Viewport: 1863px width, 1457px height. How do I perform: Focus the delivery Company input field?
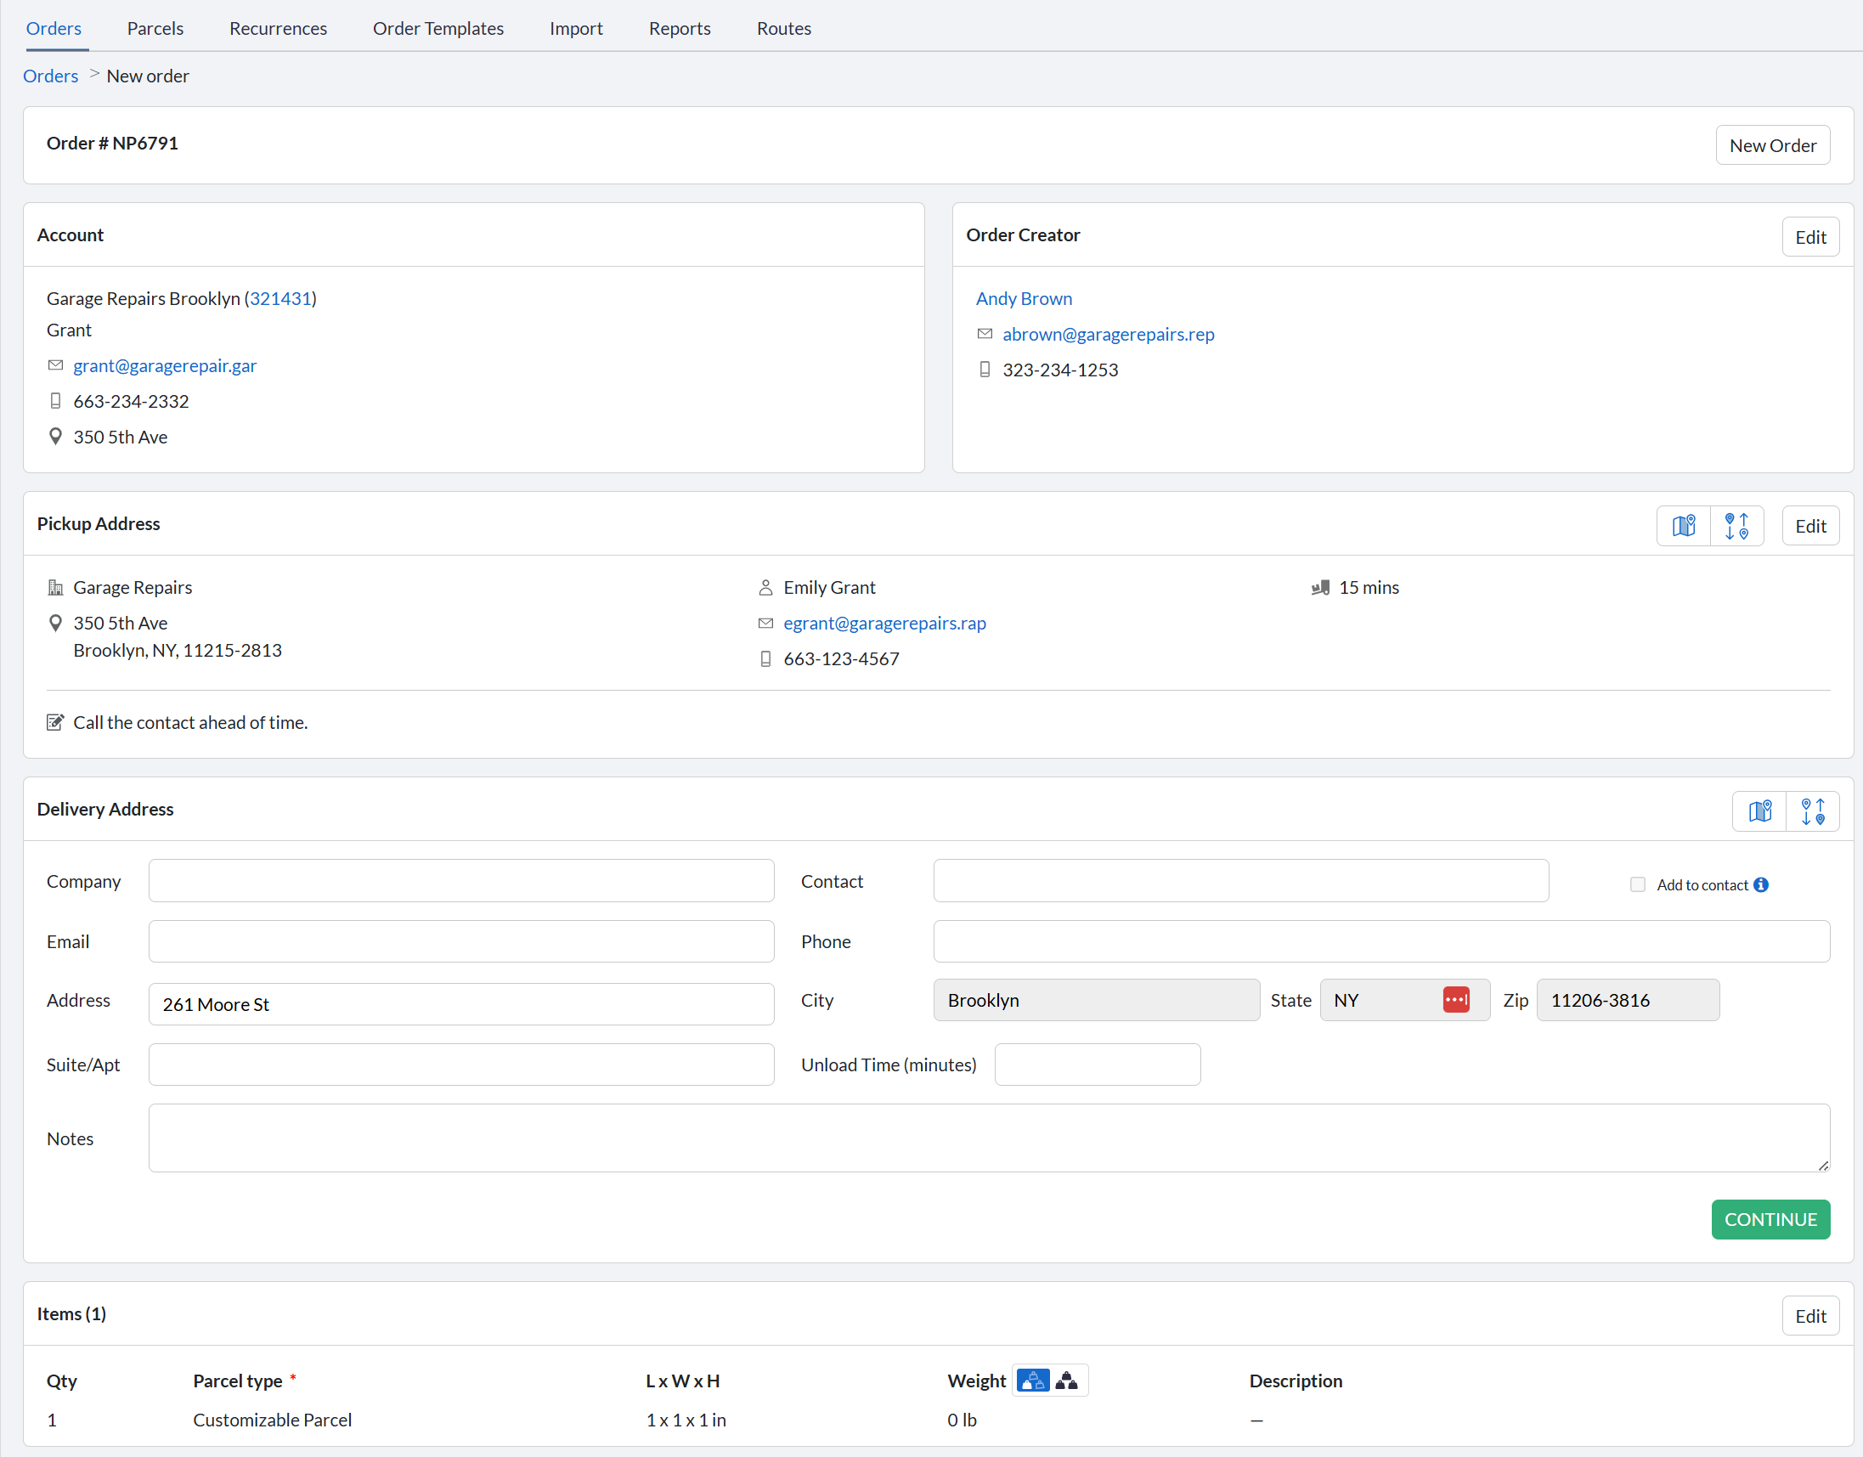click(x=461, y=880)
